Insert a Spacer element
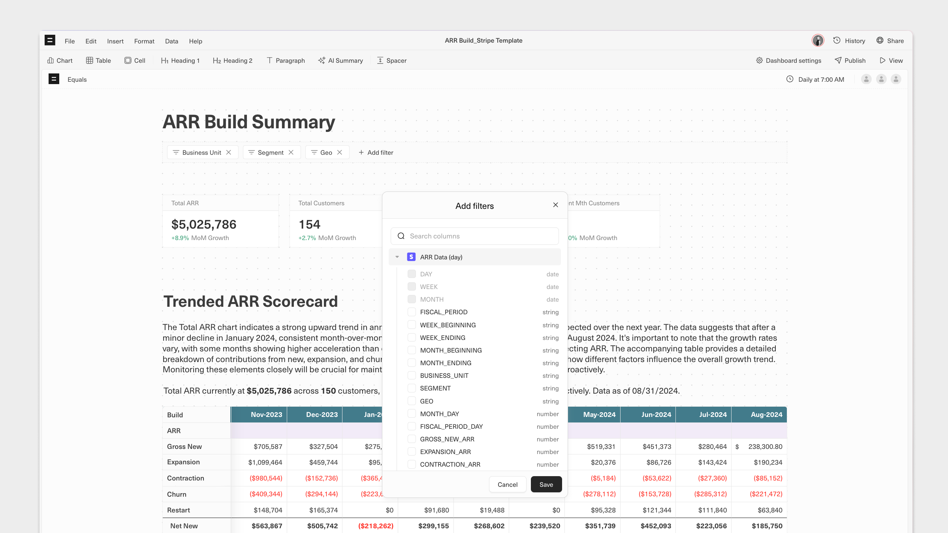The image size is (948, 533). (x=391, y=60)
